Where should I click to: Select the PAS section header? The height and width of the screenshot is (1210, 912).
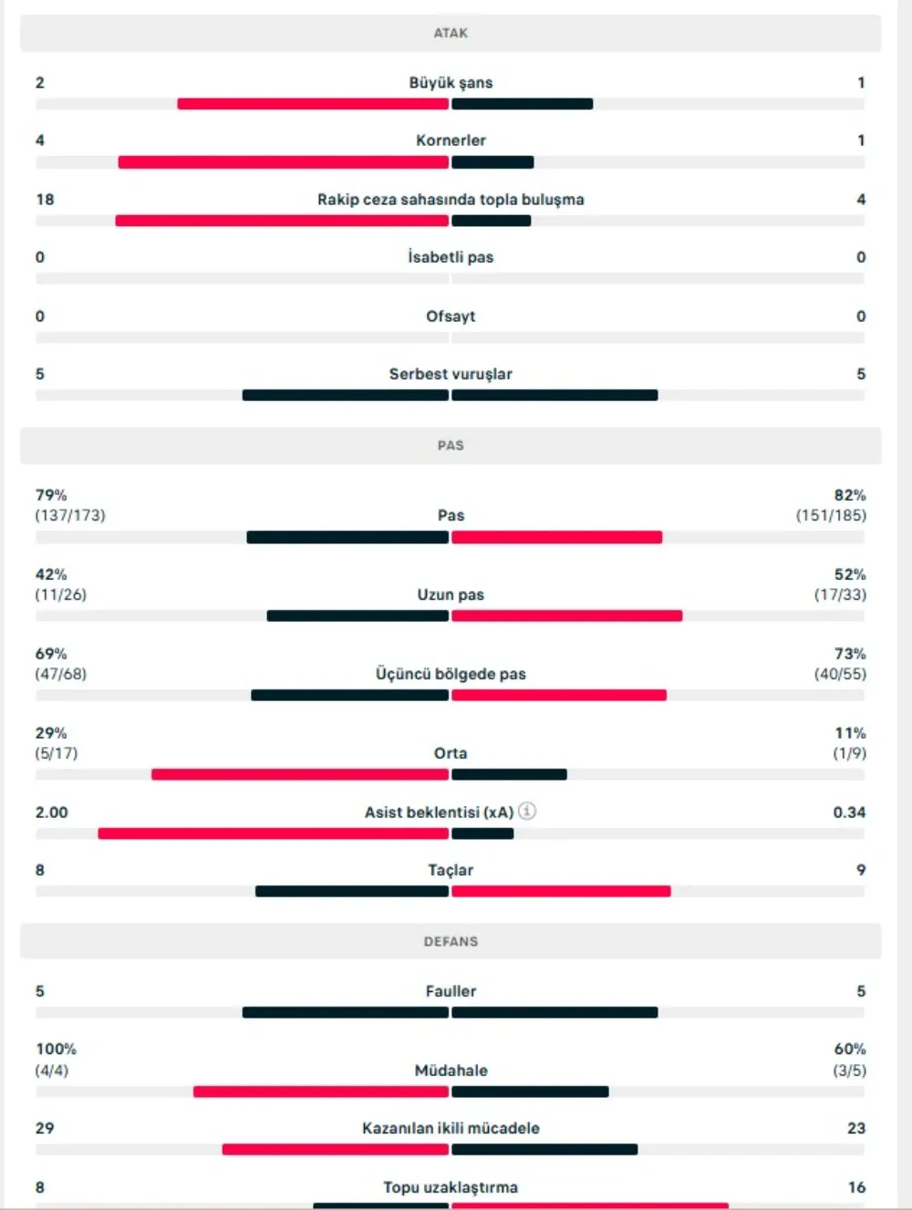pos(451,446)
